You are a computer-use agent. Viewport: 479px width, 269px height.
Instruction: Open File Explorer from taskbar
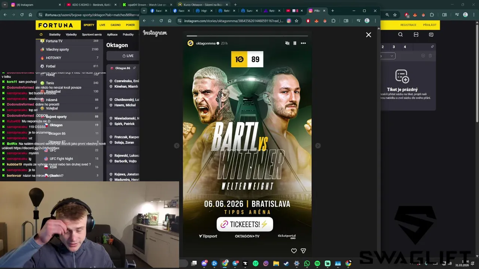pos(276,263)
